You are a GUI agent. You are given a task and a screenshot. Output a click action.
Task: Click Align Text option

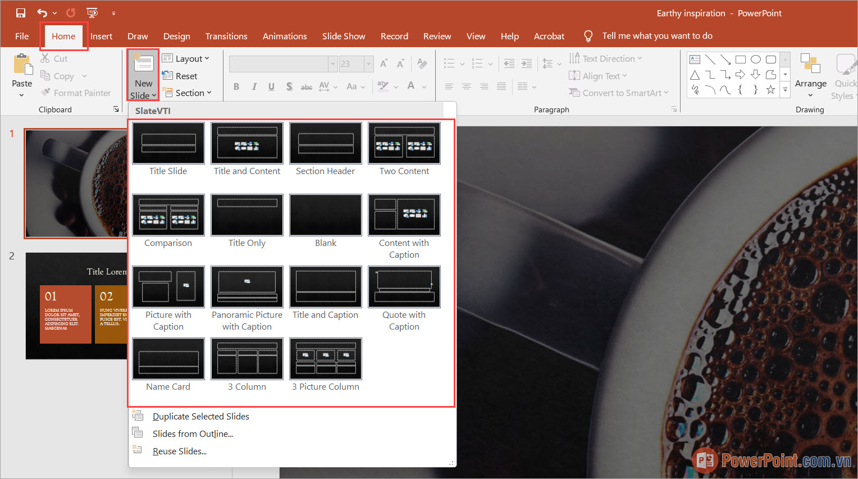coord(598,76)
